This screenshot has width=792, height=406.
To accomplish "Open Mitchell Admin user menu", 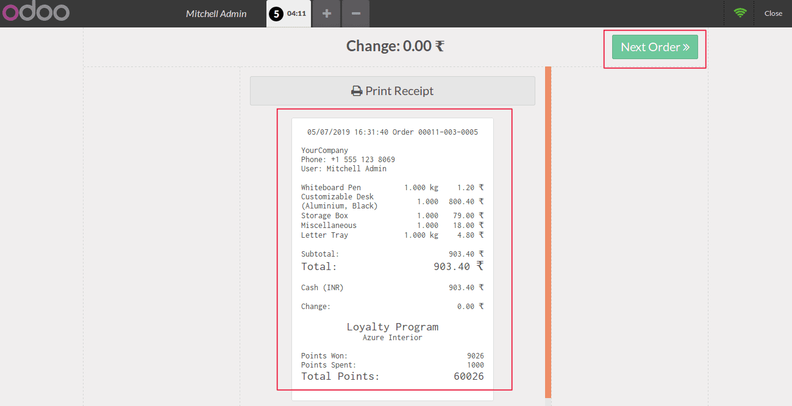I will pos(216,13).
